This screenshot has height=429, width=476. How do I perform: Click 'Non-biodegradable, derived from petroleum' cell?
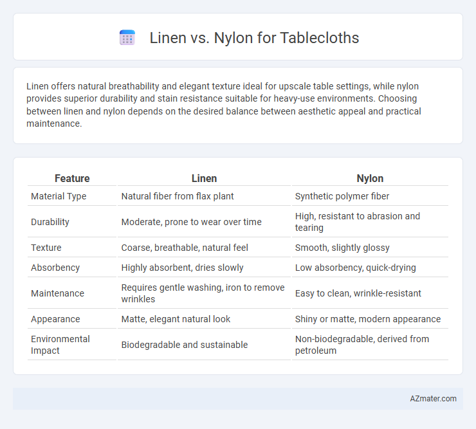[362, 345]
